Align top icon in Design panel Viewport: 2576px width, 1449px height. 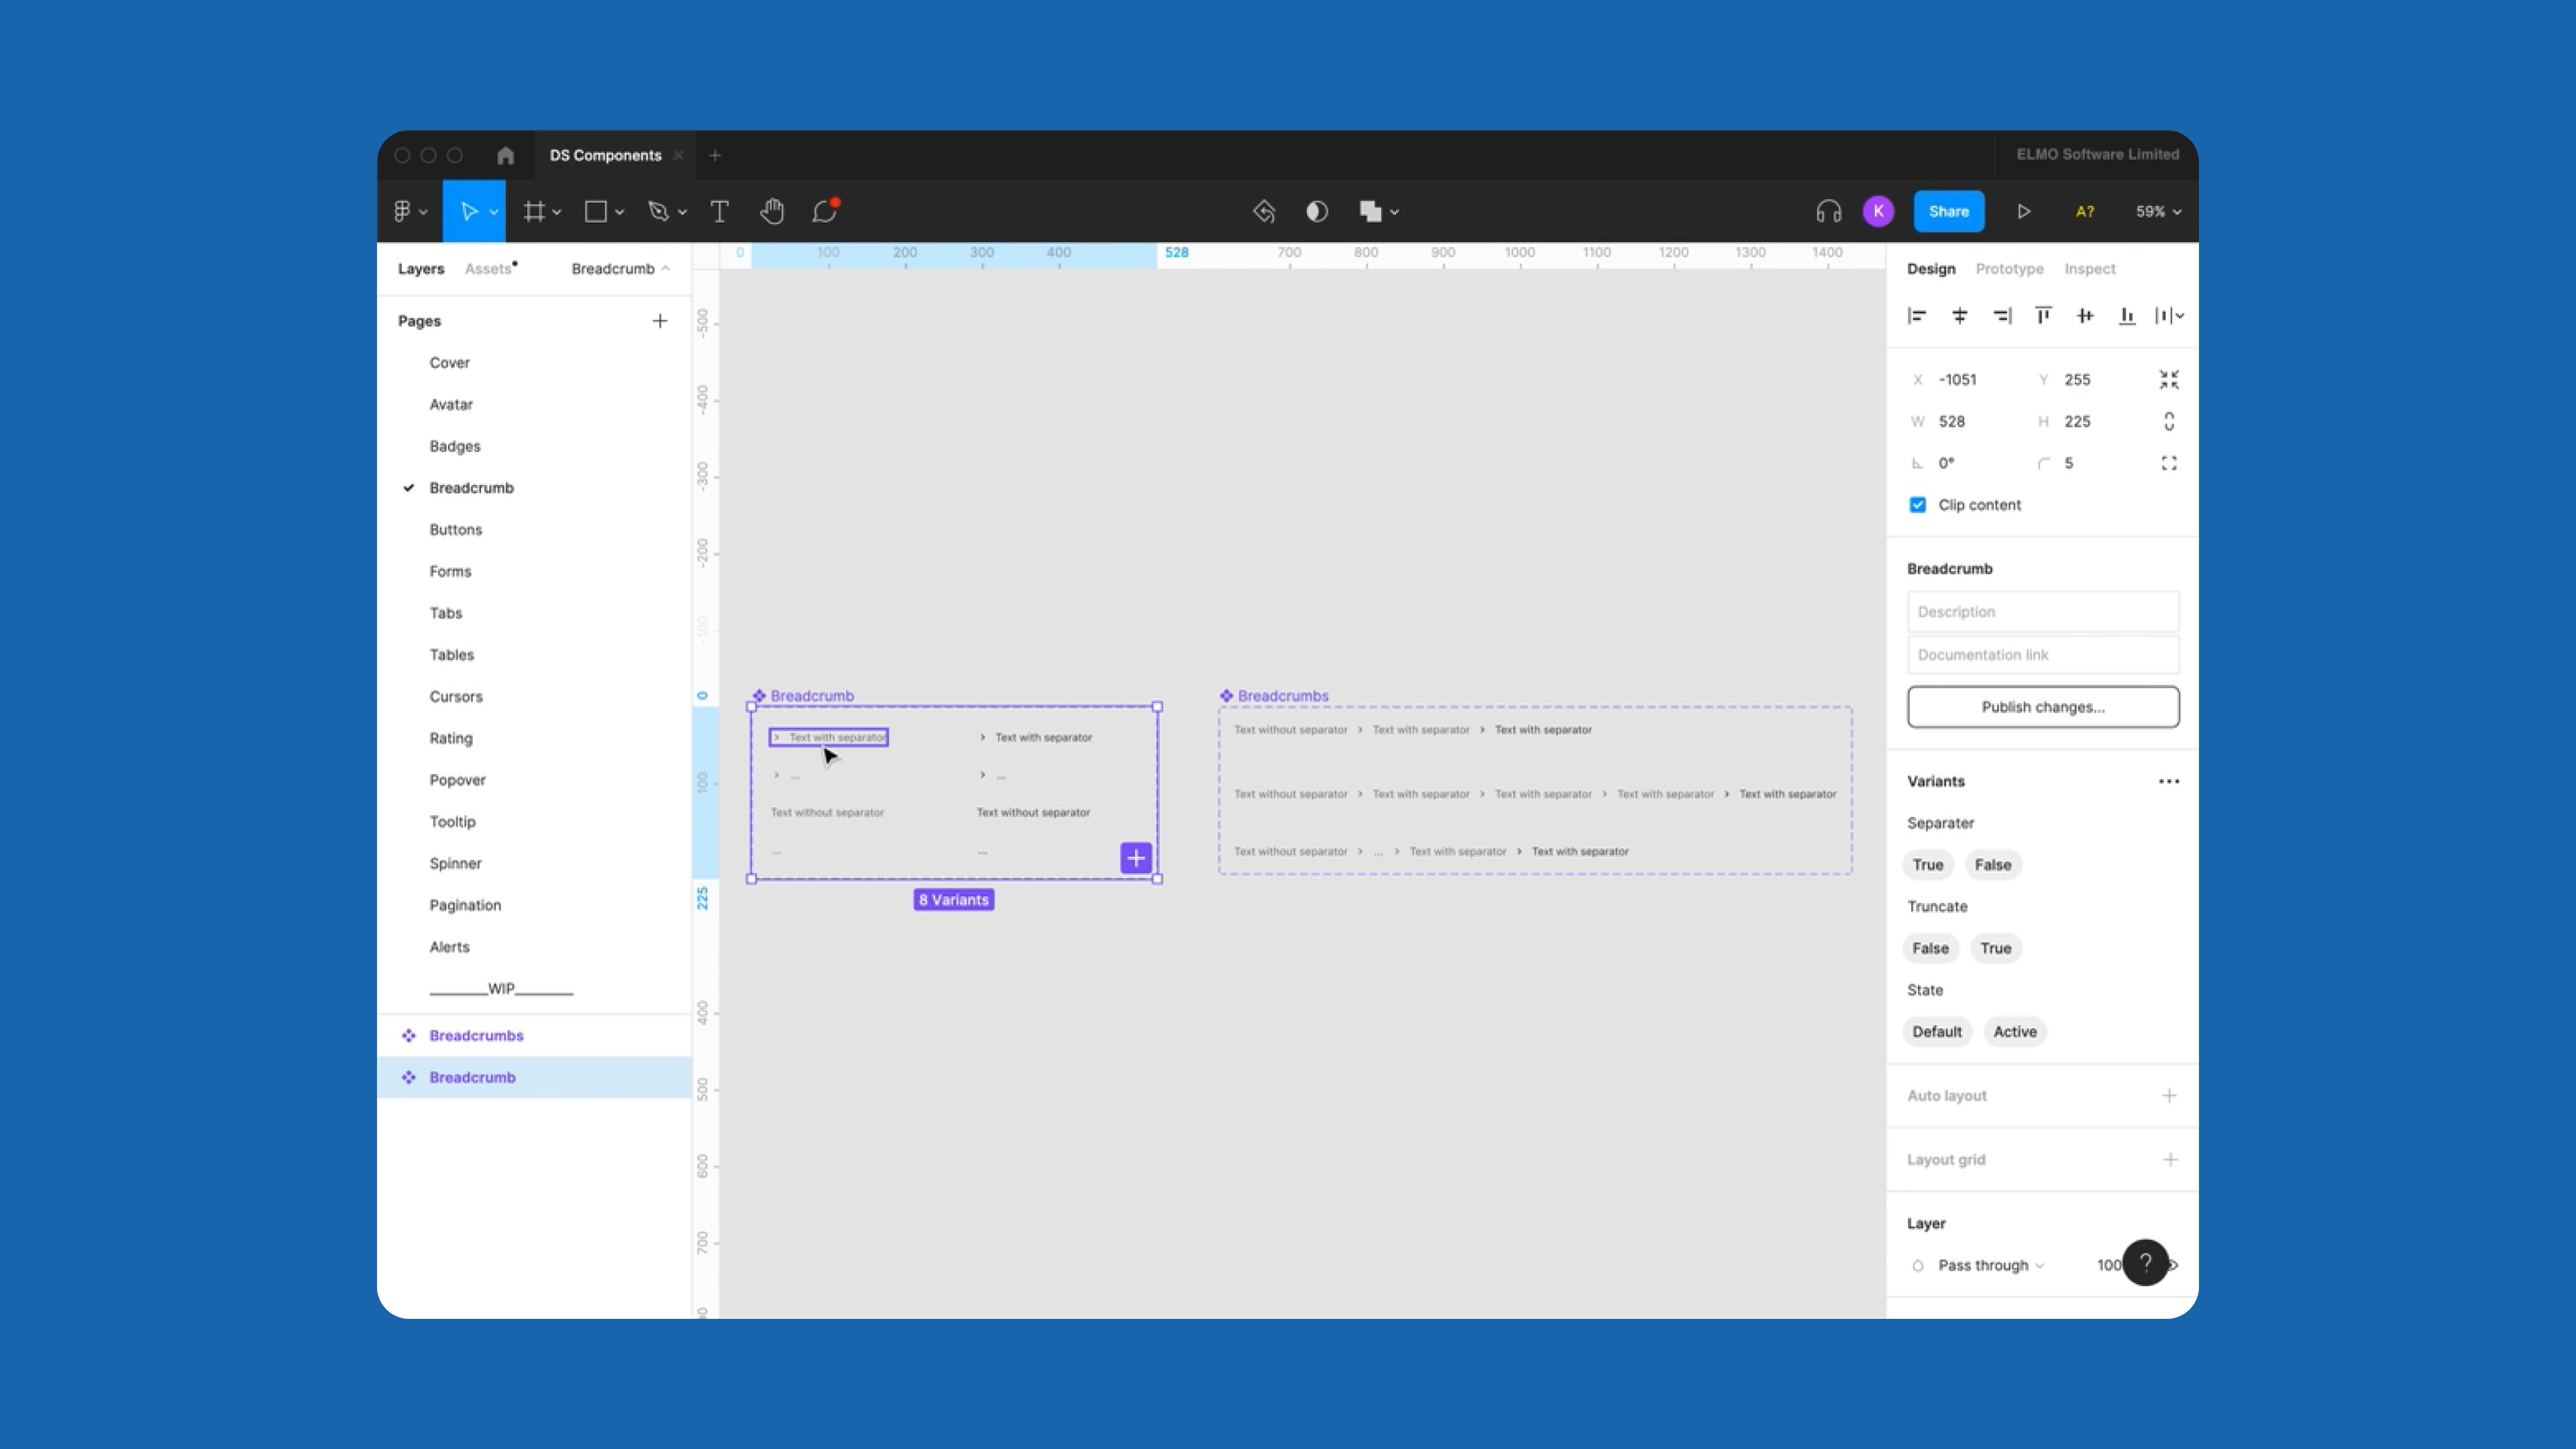click(2043, 316)
